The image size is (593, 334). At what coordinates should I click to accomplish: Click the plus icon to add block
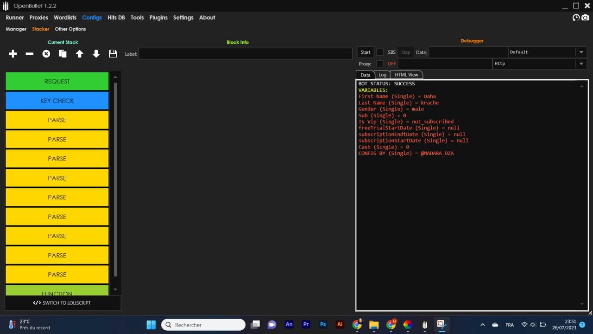coord(13,54)
